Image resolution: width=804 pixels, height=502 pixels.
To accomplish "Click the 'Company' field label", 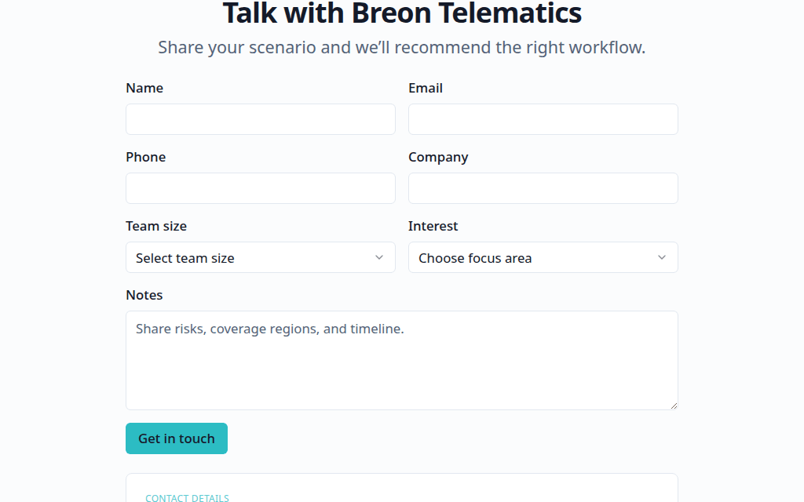I will coord(438,157).
